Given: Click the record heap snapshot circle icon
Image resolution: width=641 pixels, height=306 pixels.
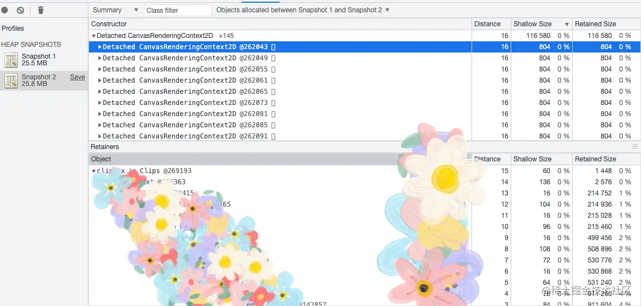Looking at the screenshot, I should (4, 10).
